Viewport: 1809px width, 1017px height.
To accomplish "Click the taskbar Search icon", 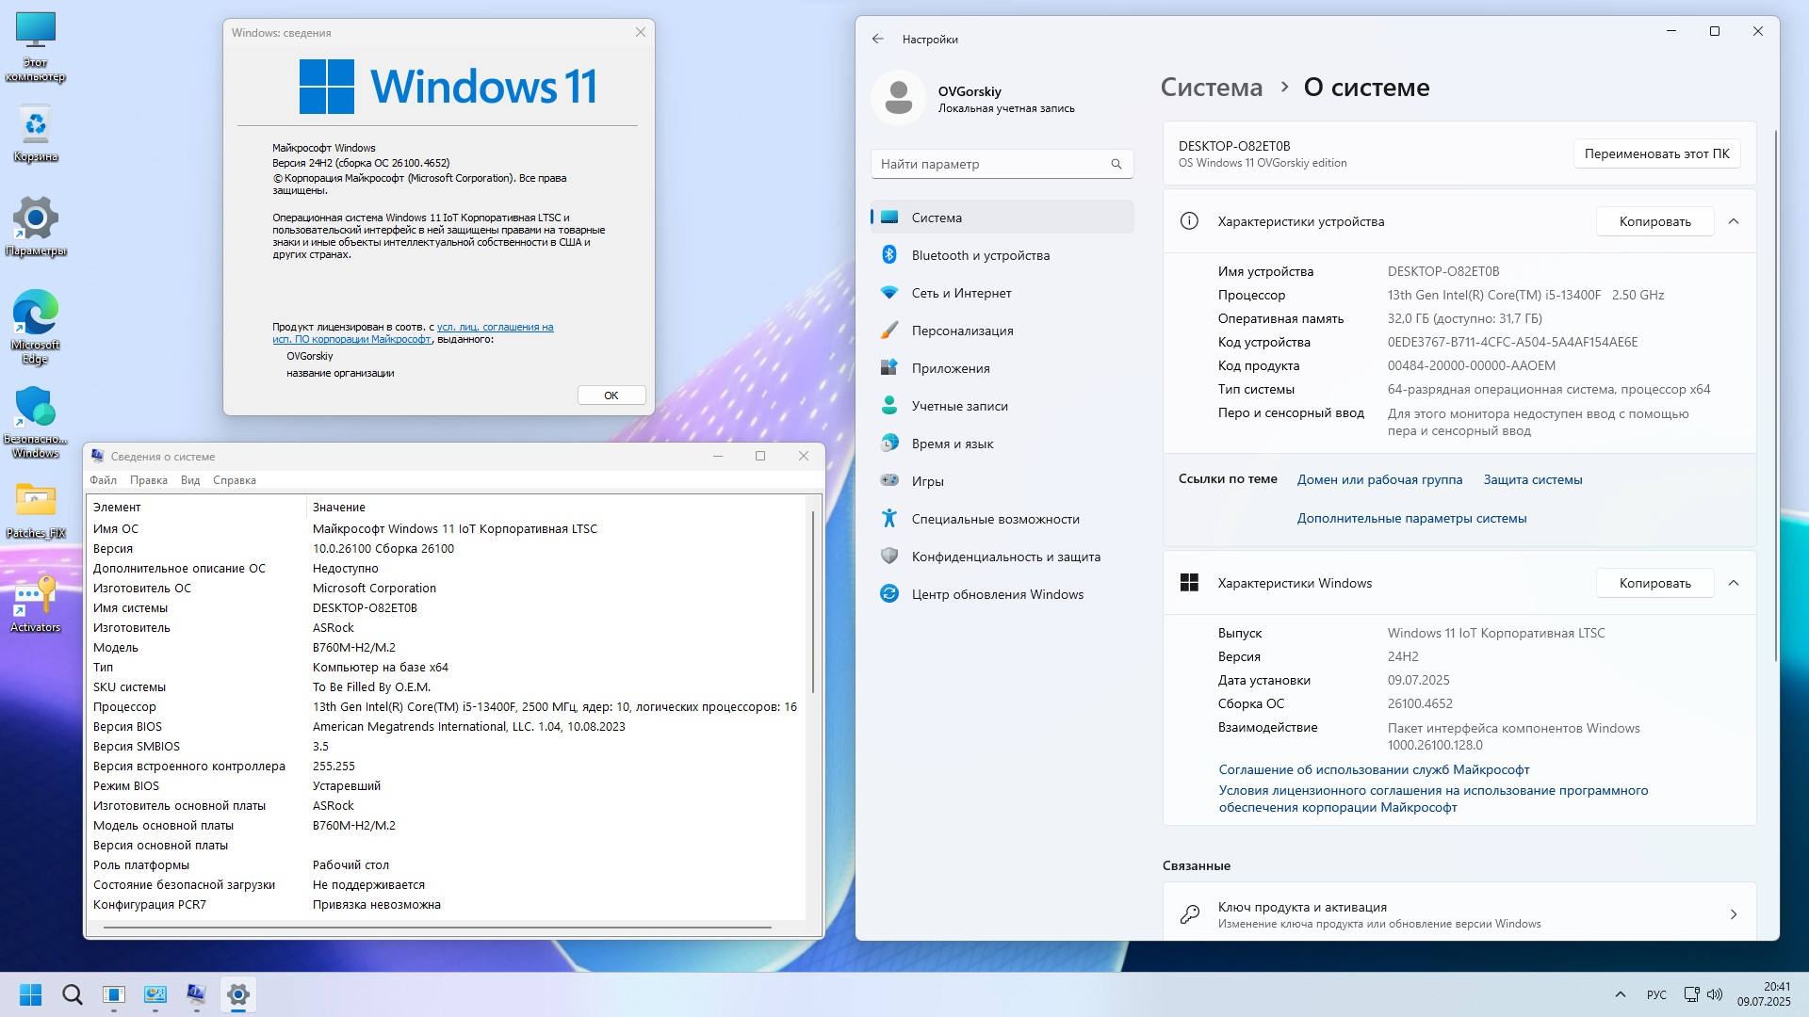I will [x=72, y=994].
